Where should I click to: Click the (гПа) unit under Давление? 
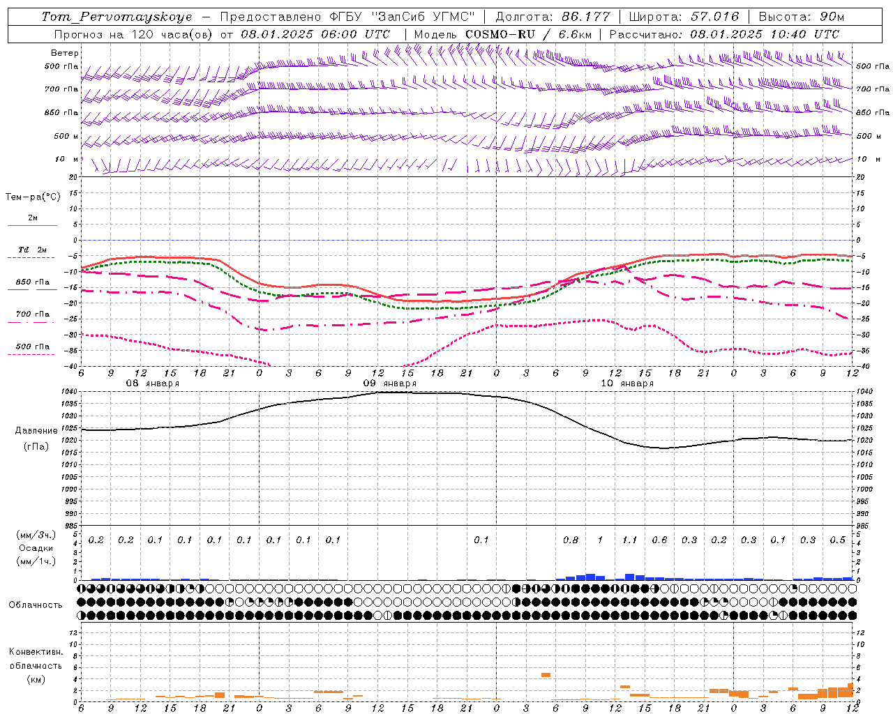click(36, 447)
